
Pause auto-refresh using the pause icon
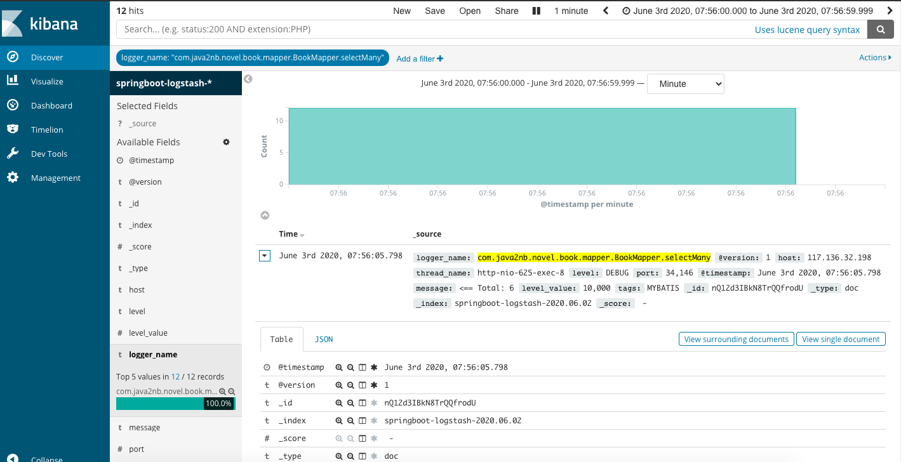pyautogui.click(x=537, y=11)
